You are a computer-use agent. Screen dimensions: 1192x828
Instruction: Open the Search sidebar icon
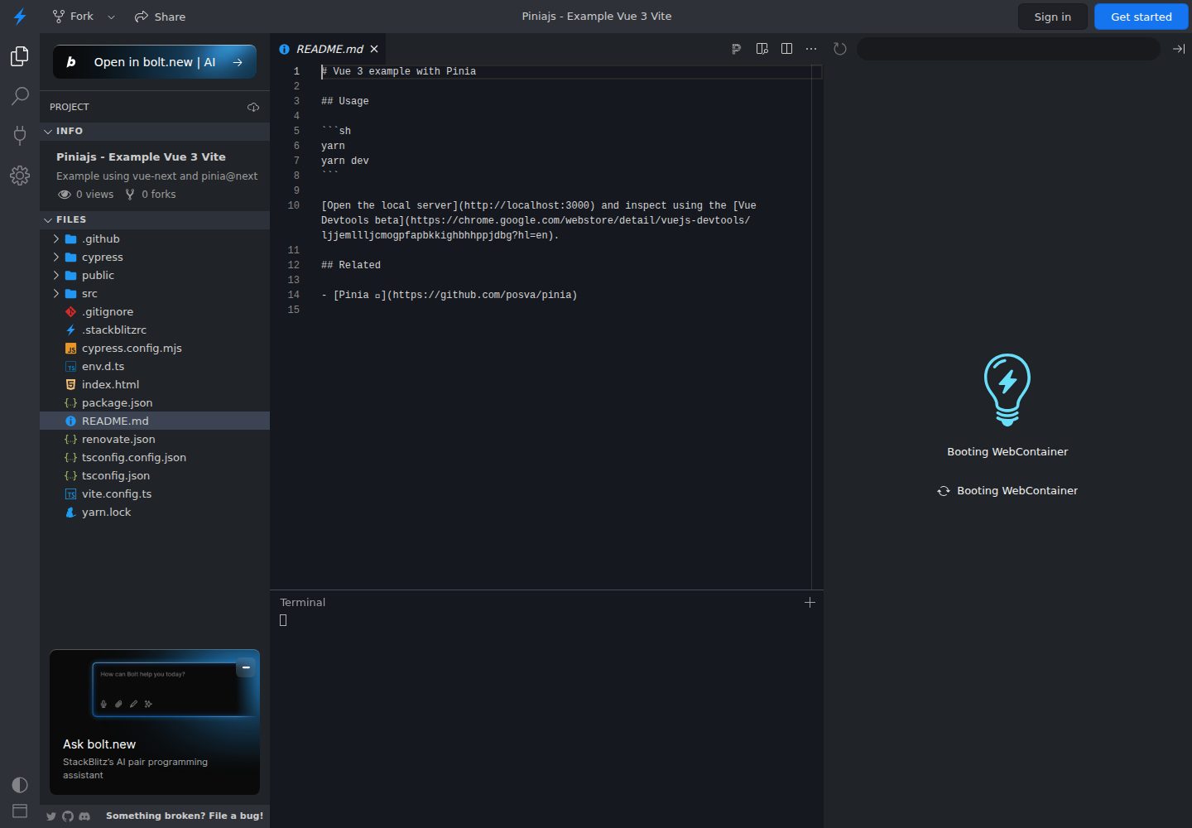(20, 96)
